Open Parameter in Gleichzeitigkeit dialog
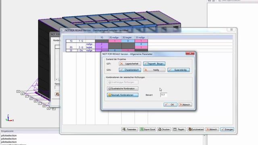Screen dimensions: 258x145 (x=129, y=129)
